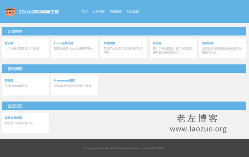Click the ZBLOG网站导航主题 site title
249x157 pixels.
coord(39,12)
